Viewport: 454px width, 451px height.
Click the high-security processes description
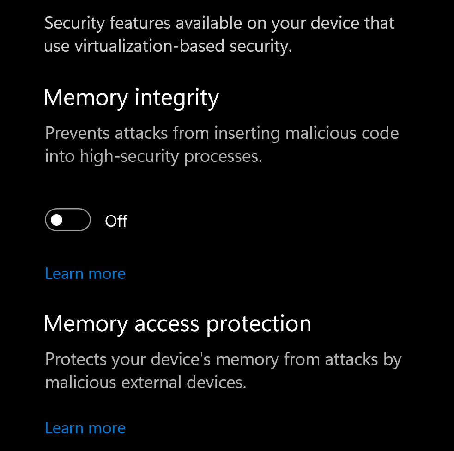(x=222, y=144)
